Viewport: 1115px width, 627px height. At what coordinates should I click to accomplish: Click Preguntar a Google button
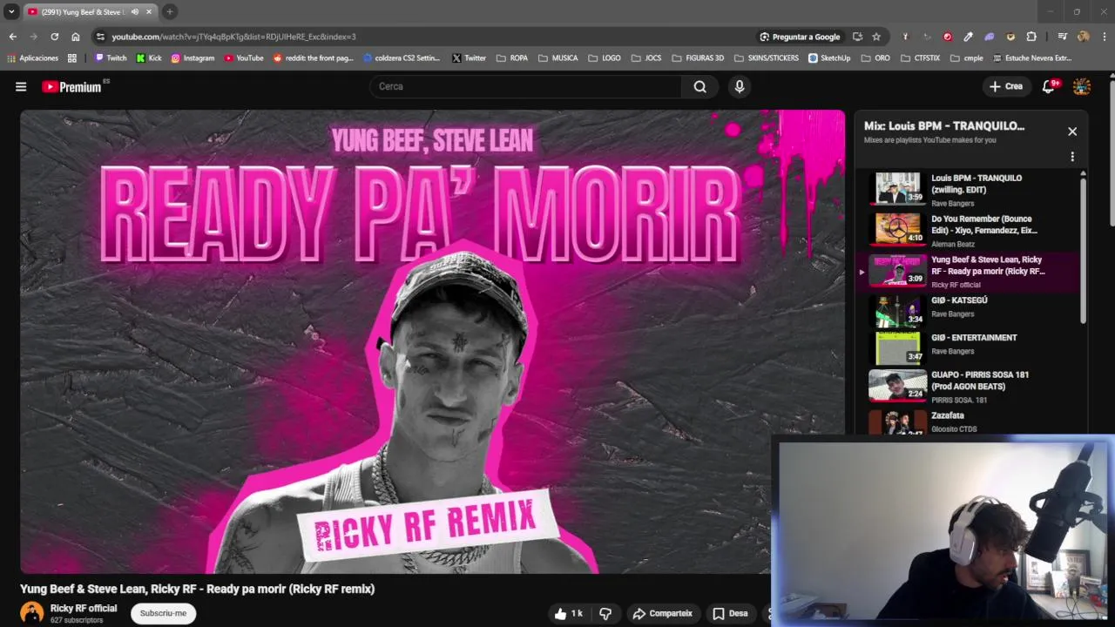[800, 37]
